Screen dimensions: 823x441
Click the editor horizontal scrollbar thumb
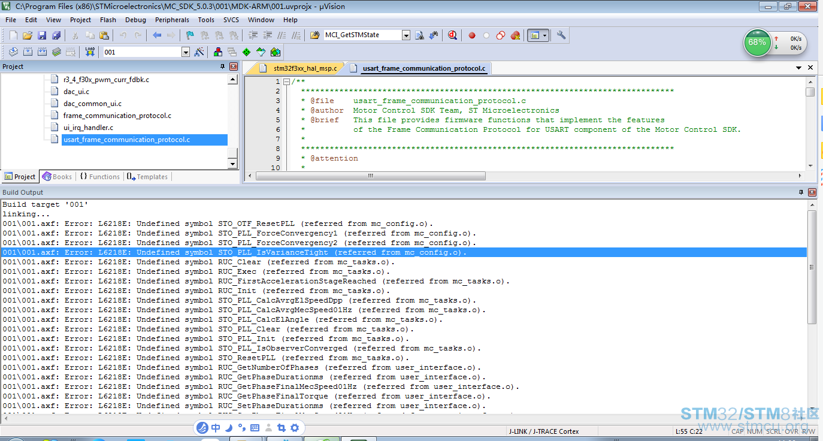pyautogui.click(x=370, y=176)
